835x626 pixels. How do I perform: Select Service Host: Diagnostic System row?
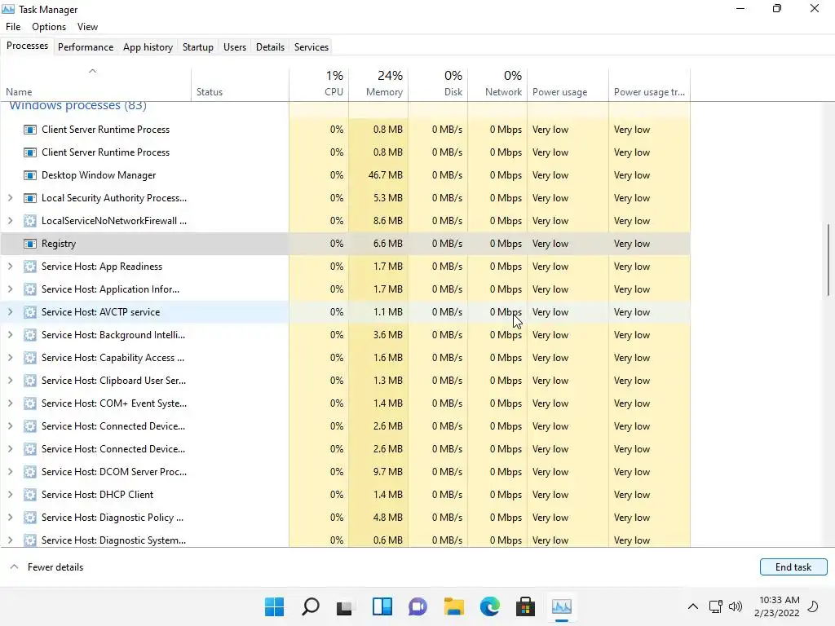[x=346, y=540]
